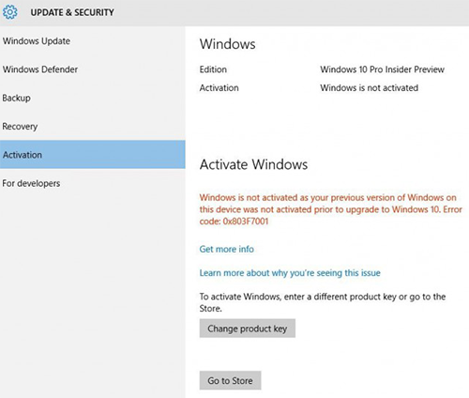This screenshot has height=398, width=469.
Task: Select Windows Defender in the sidebar
Action: 93,69
